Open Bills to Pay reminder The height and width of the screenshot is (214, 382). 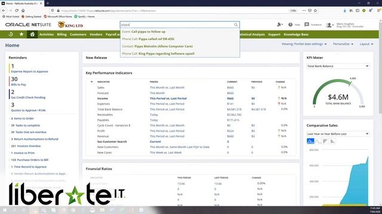pos(19,84)
